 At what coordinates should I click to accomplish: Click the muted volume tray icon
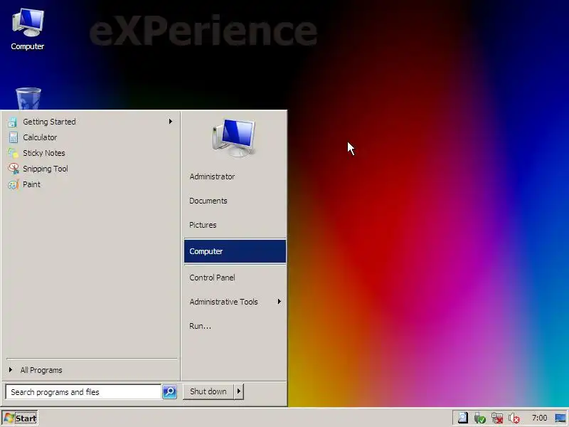[x=514, y=418]
